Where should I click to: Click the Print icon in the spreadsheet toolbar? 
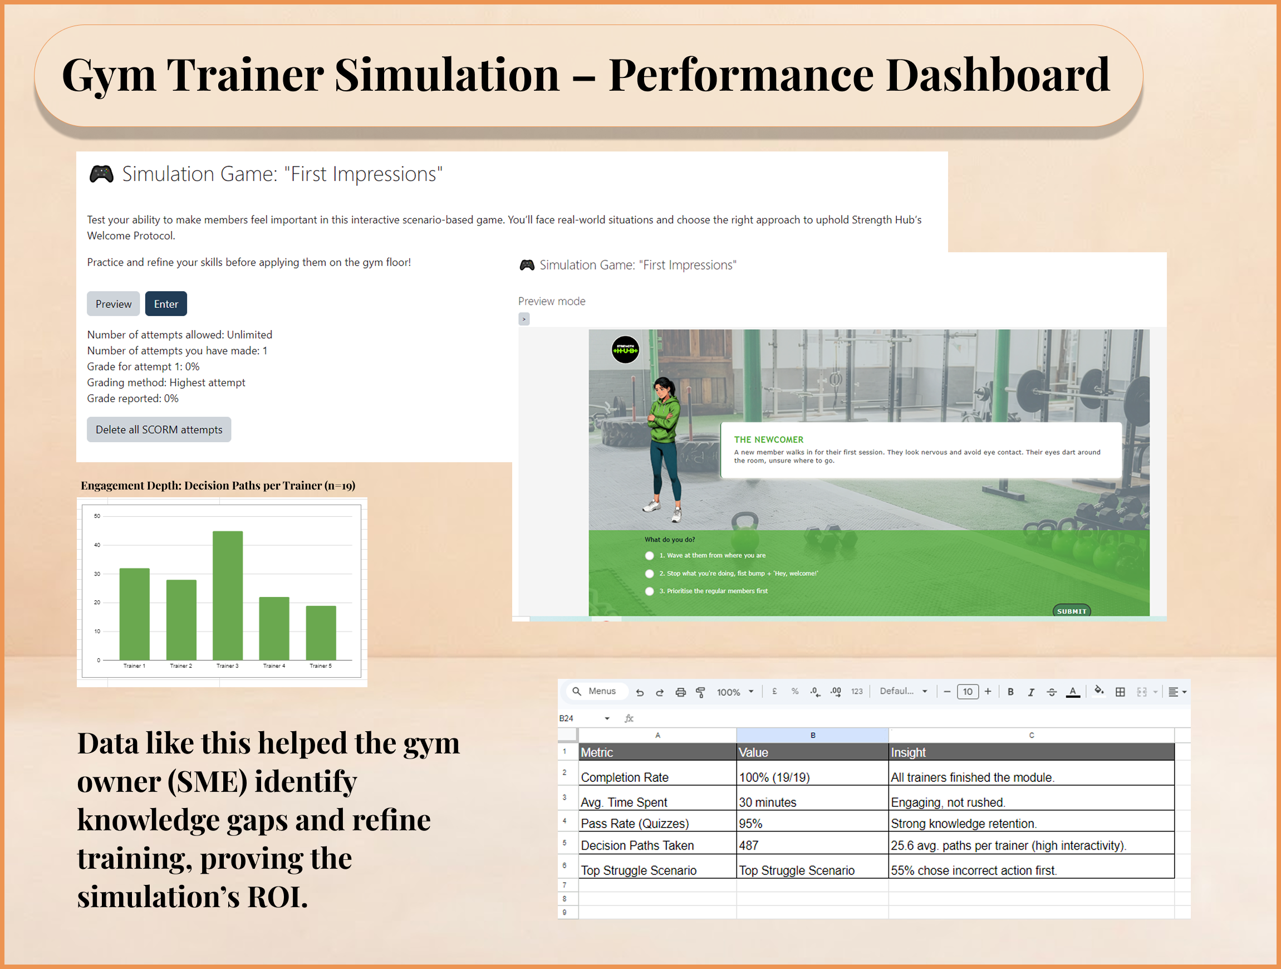(x=680, y=692)
